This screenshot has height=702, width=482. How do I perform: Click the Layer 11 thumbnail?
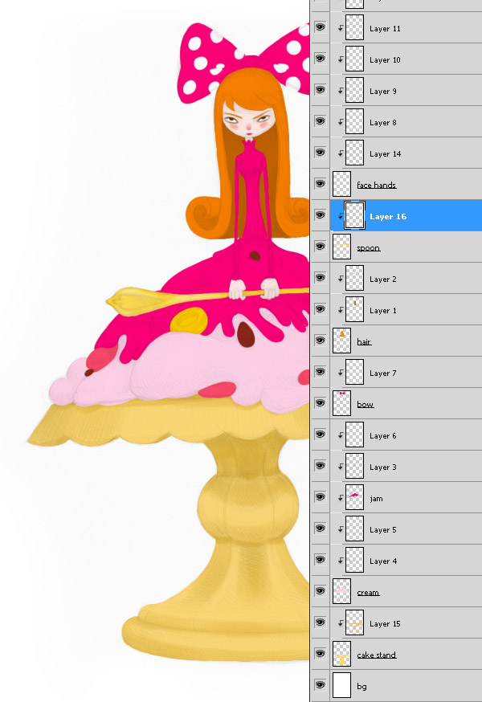[x=355, y=27]
